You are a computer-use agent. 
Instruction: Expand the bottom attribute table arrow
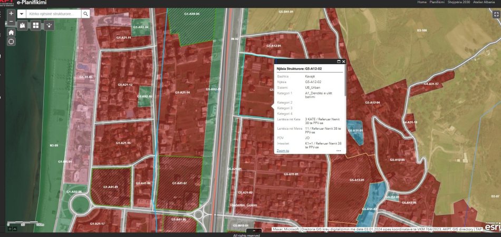pyautogui.click(x=254, y=230)
